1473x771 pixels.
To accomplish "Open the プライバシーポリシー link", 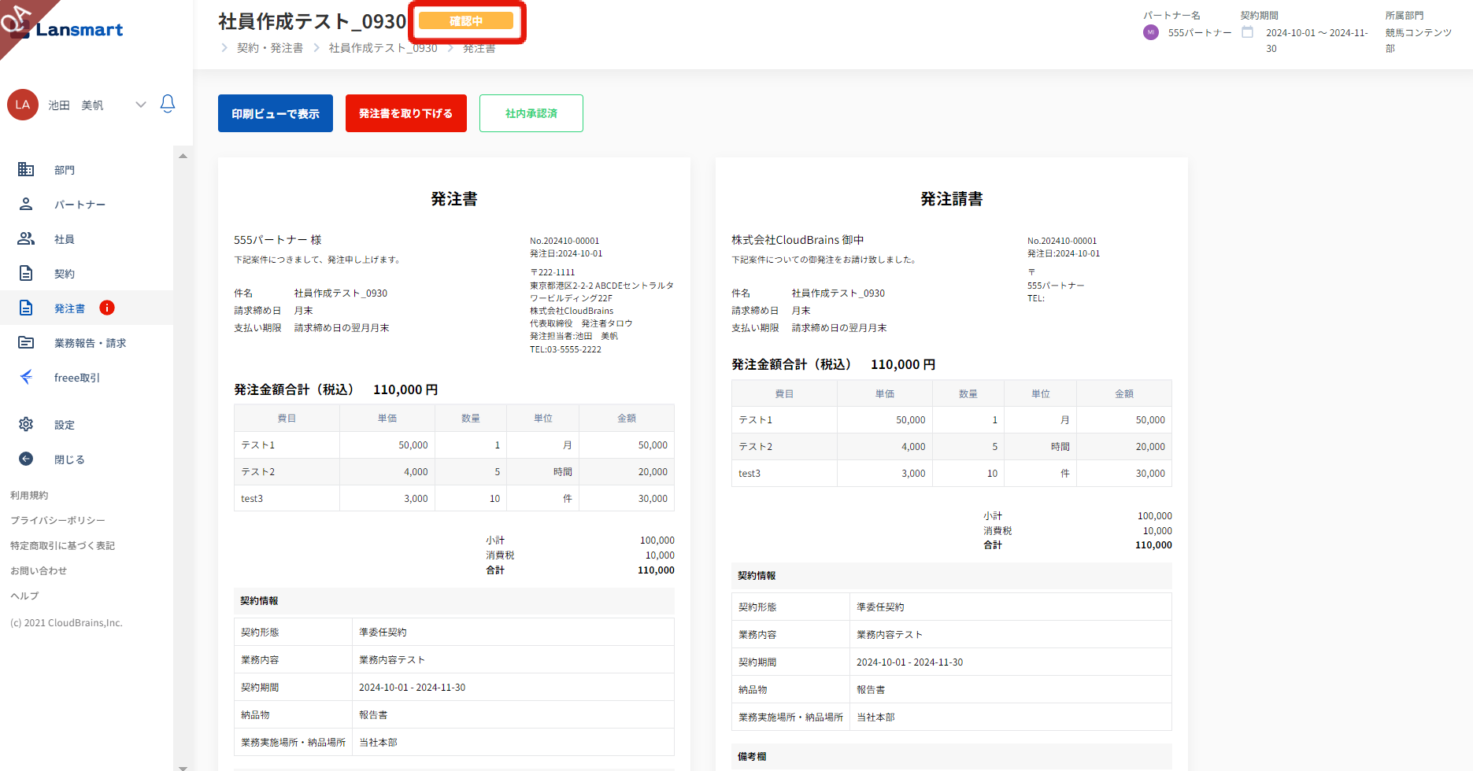I will click(57, 520).
